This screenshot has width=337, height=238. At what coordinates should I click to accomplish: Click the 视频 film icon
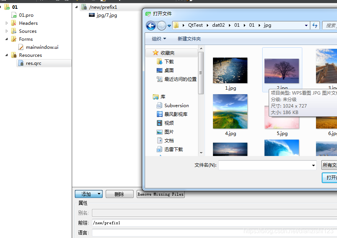pyautogui.click(x=160, y=123)
